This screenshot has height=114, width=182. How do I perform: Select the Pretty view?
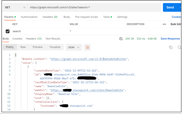click(10, 47)
